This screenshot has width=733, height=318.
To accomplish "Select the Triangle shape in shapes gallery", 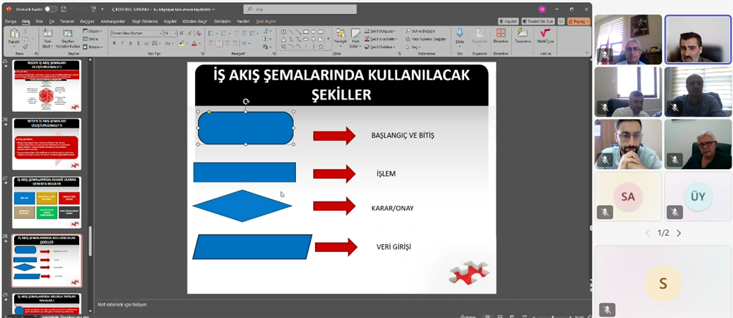I will pyautogui.click(x=283, y=40).
